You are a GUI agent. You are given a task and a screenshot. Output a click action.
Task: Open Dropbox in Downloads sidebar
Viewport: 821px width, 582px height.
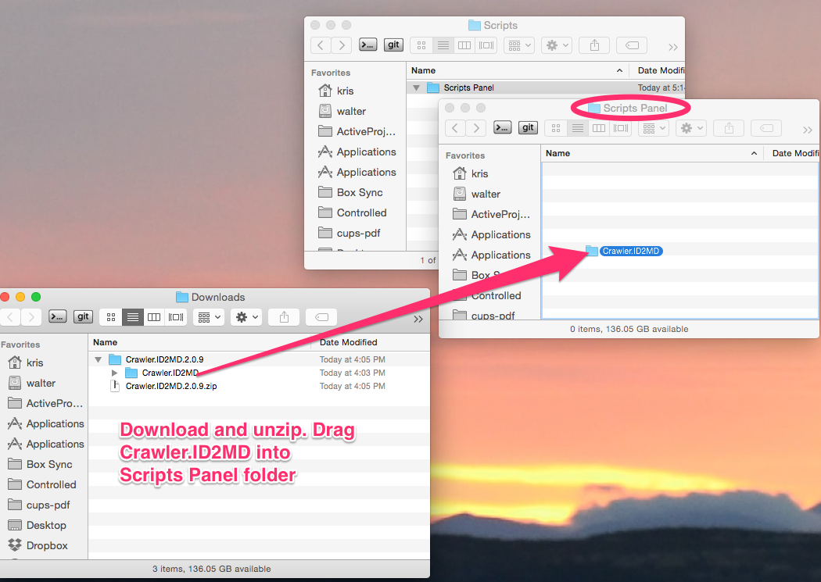47,546
